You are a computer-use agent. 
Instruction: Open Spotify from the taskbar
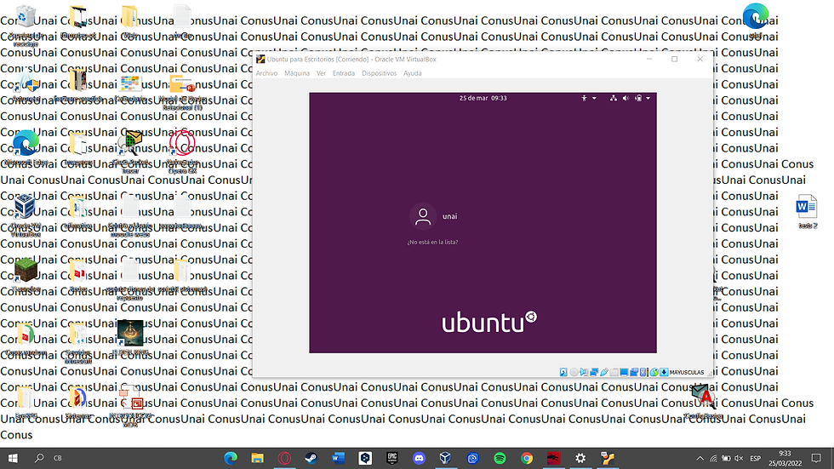click(x=500, y=458)
